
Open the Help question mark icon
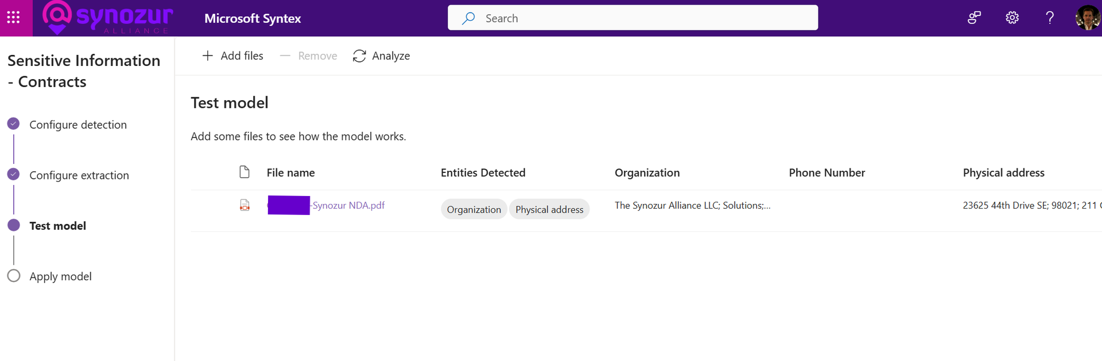coord(1050,18)
